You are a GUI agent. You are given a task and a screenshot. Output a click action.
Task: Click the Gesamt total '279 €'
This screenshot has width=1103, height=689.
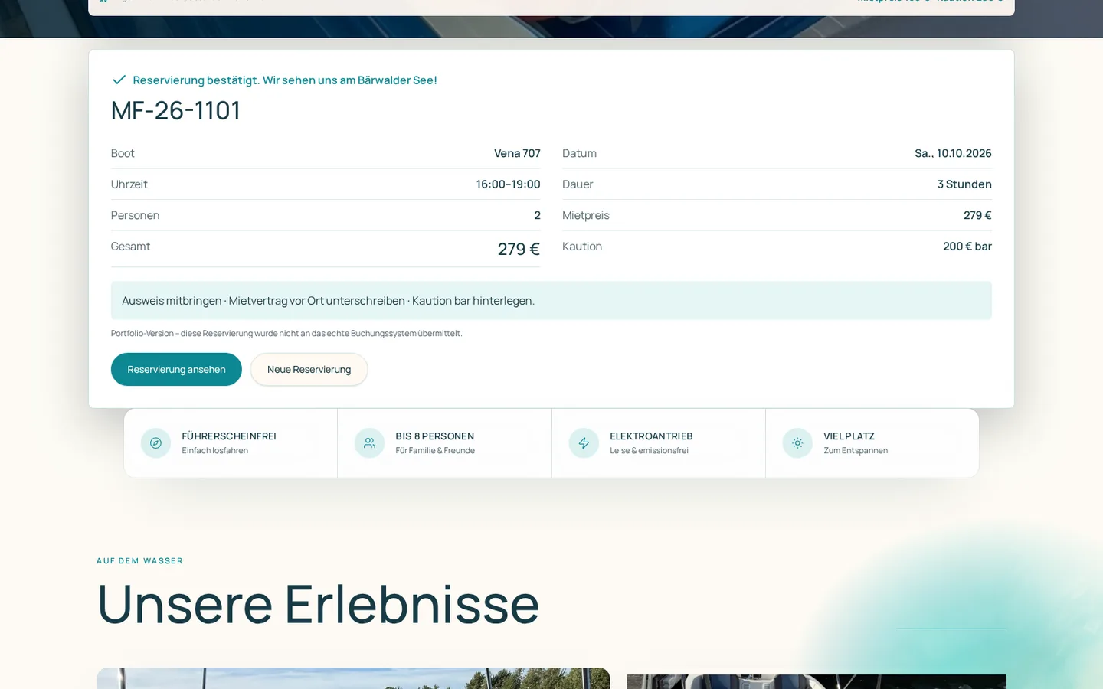(519, 249)
